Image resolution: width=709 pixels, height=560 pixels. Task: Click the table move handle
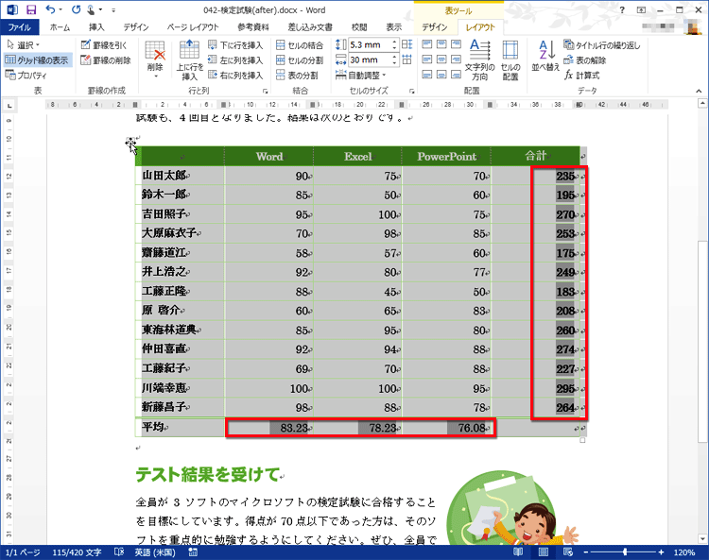(130, 143)
